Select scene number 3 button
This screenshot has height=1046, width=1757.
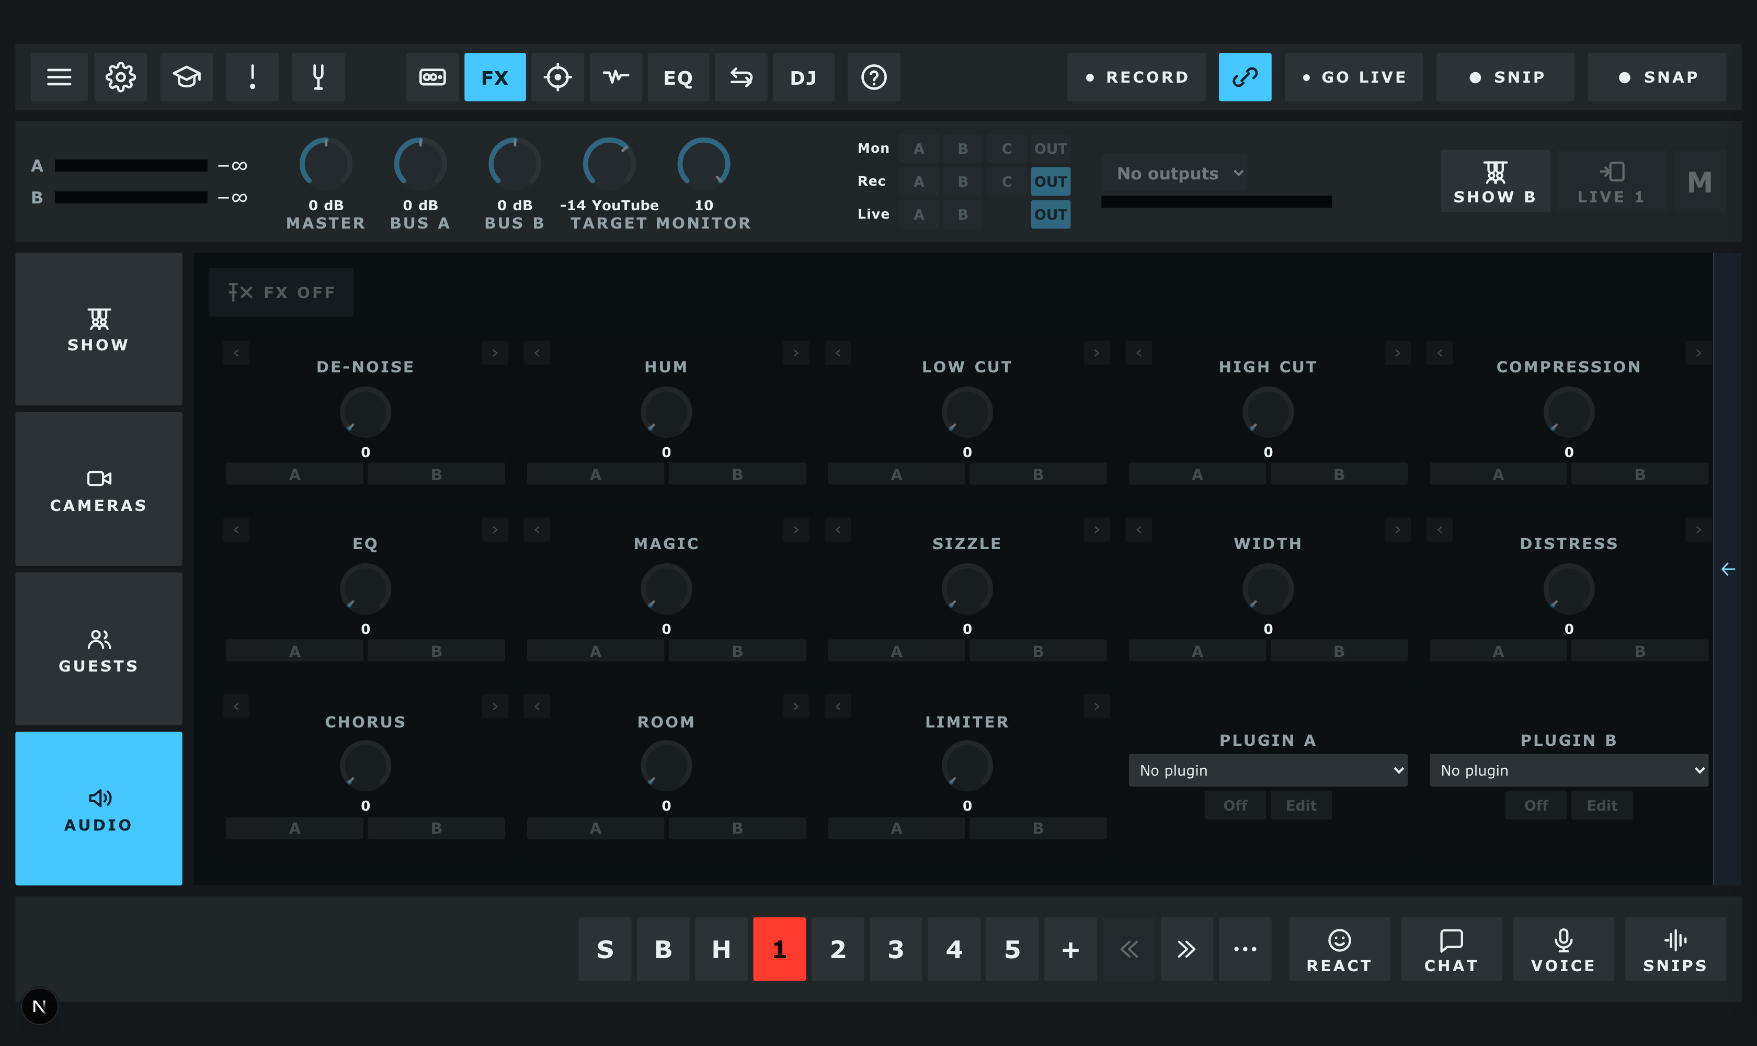[896, 949]
